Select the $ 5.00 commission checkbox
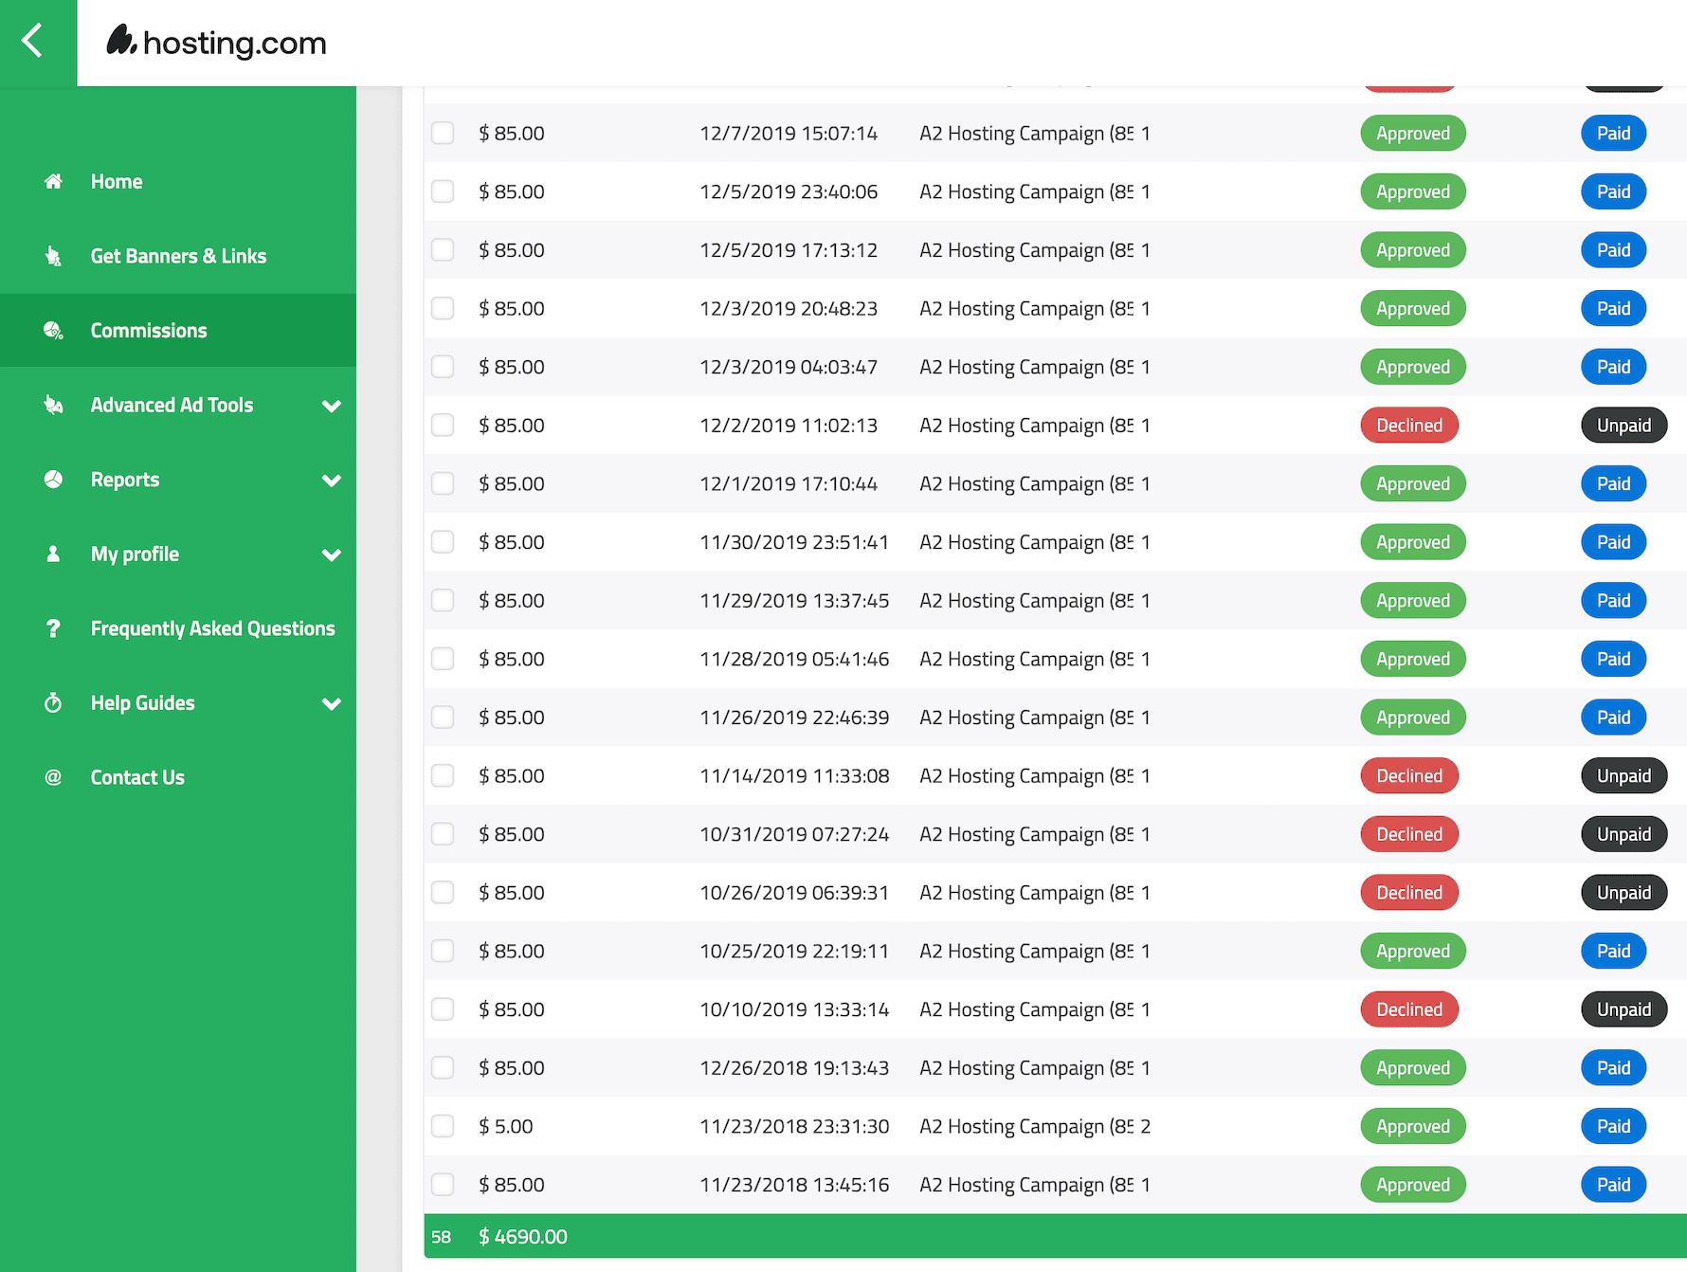Screen dimensions: 1687x1272 pos(443,1126)
